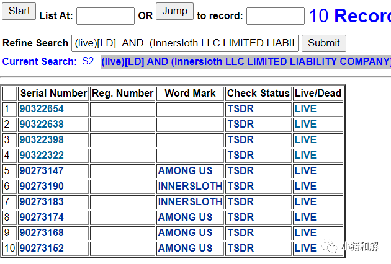The image size is (391, 264).
Task: Open AMONG US word mark in row 9
Action: 186,232
